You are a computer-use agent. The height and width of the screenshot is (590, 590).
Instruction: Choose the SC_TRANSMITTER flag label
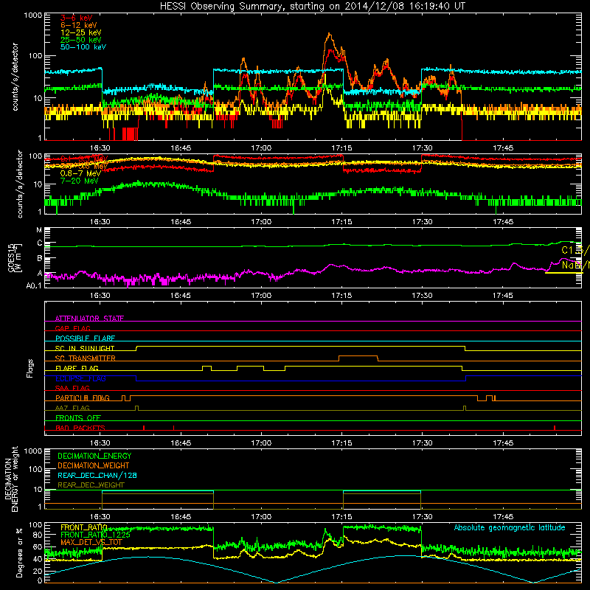click(86, 358)
